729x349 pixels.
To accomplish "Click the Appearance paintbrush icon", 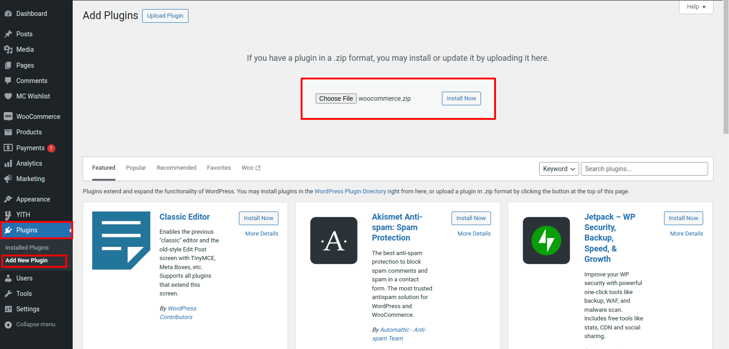I will coord(8,199).
